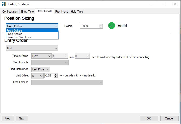Click the Limit Offset label
Image resolution: width=181 pixels, height=124 pixels.
(x=22, y=75)
